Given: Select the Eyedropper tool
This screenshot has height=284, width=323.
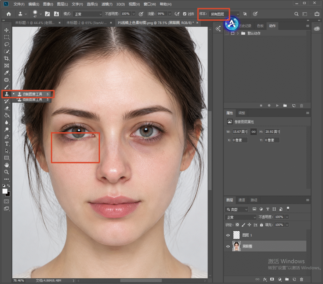Looking at the screenshot, I should (7, 72).
